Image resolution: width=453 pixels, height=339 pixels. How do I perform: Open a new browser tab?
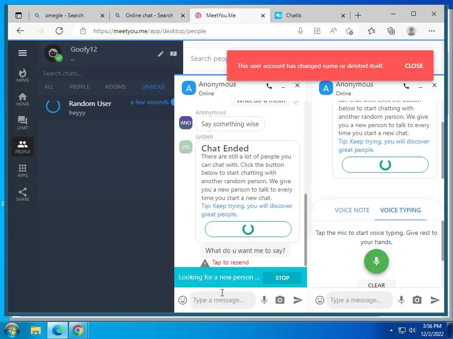(358, 15)
